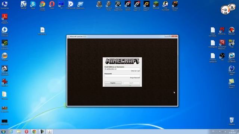
Task: Open the yellow folder on the desktop
Action: point(4,95)
